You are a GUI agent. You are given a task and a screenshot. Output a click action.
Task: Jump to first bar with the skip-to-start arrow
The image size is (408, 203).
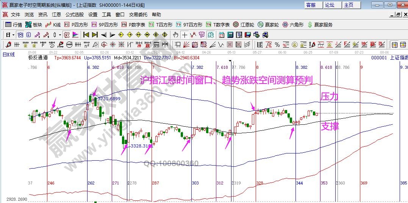coord(86,35)
